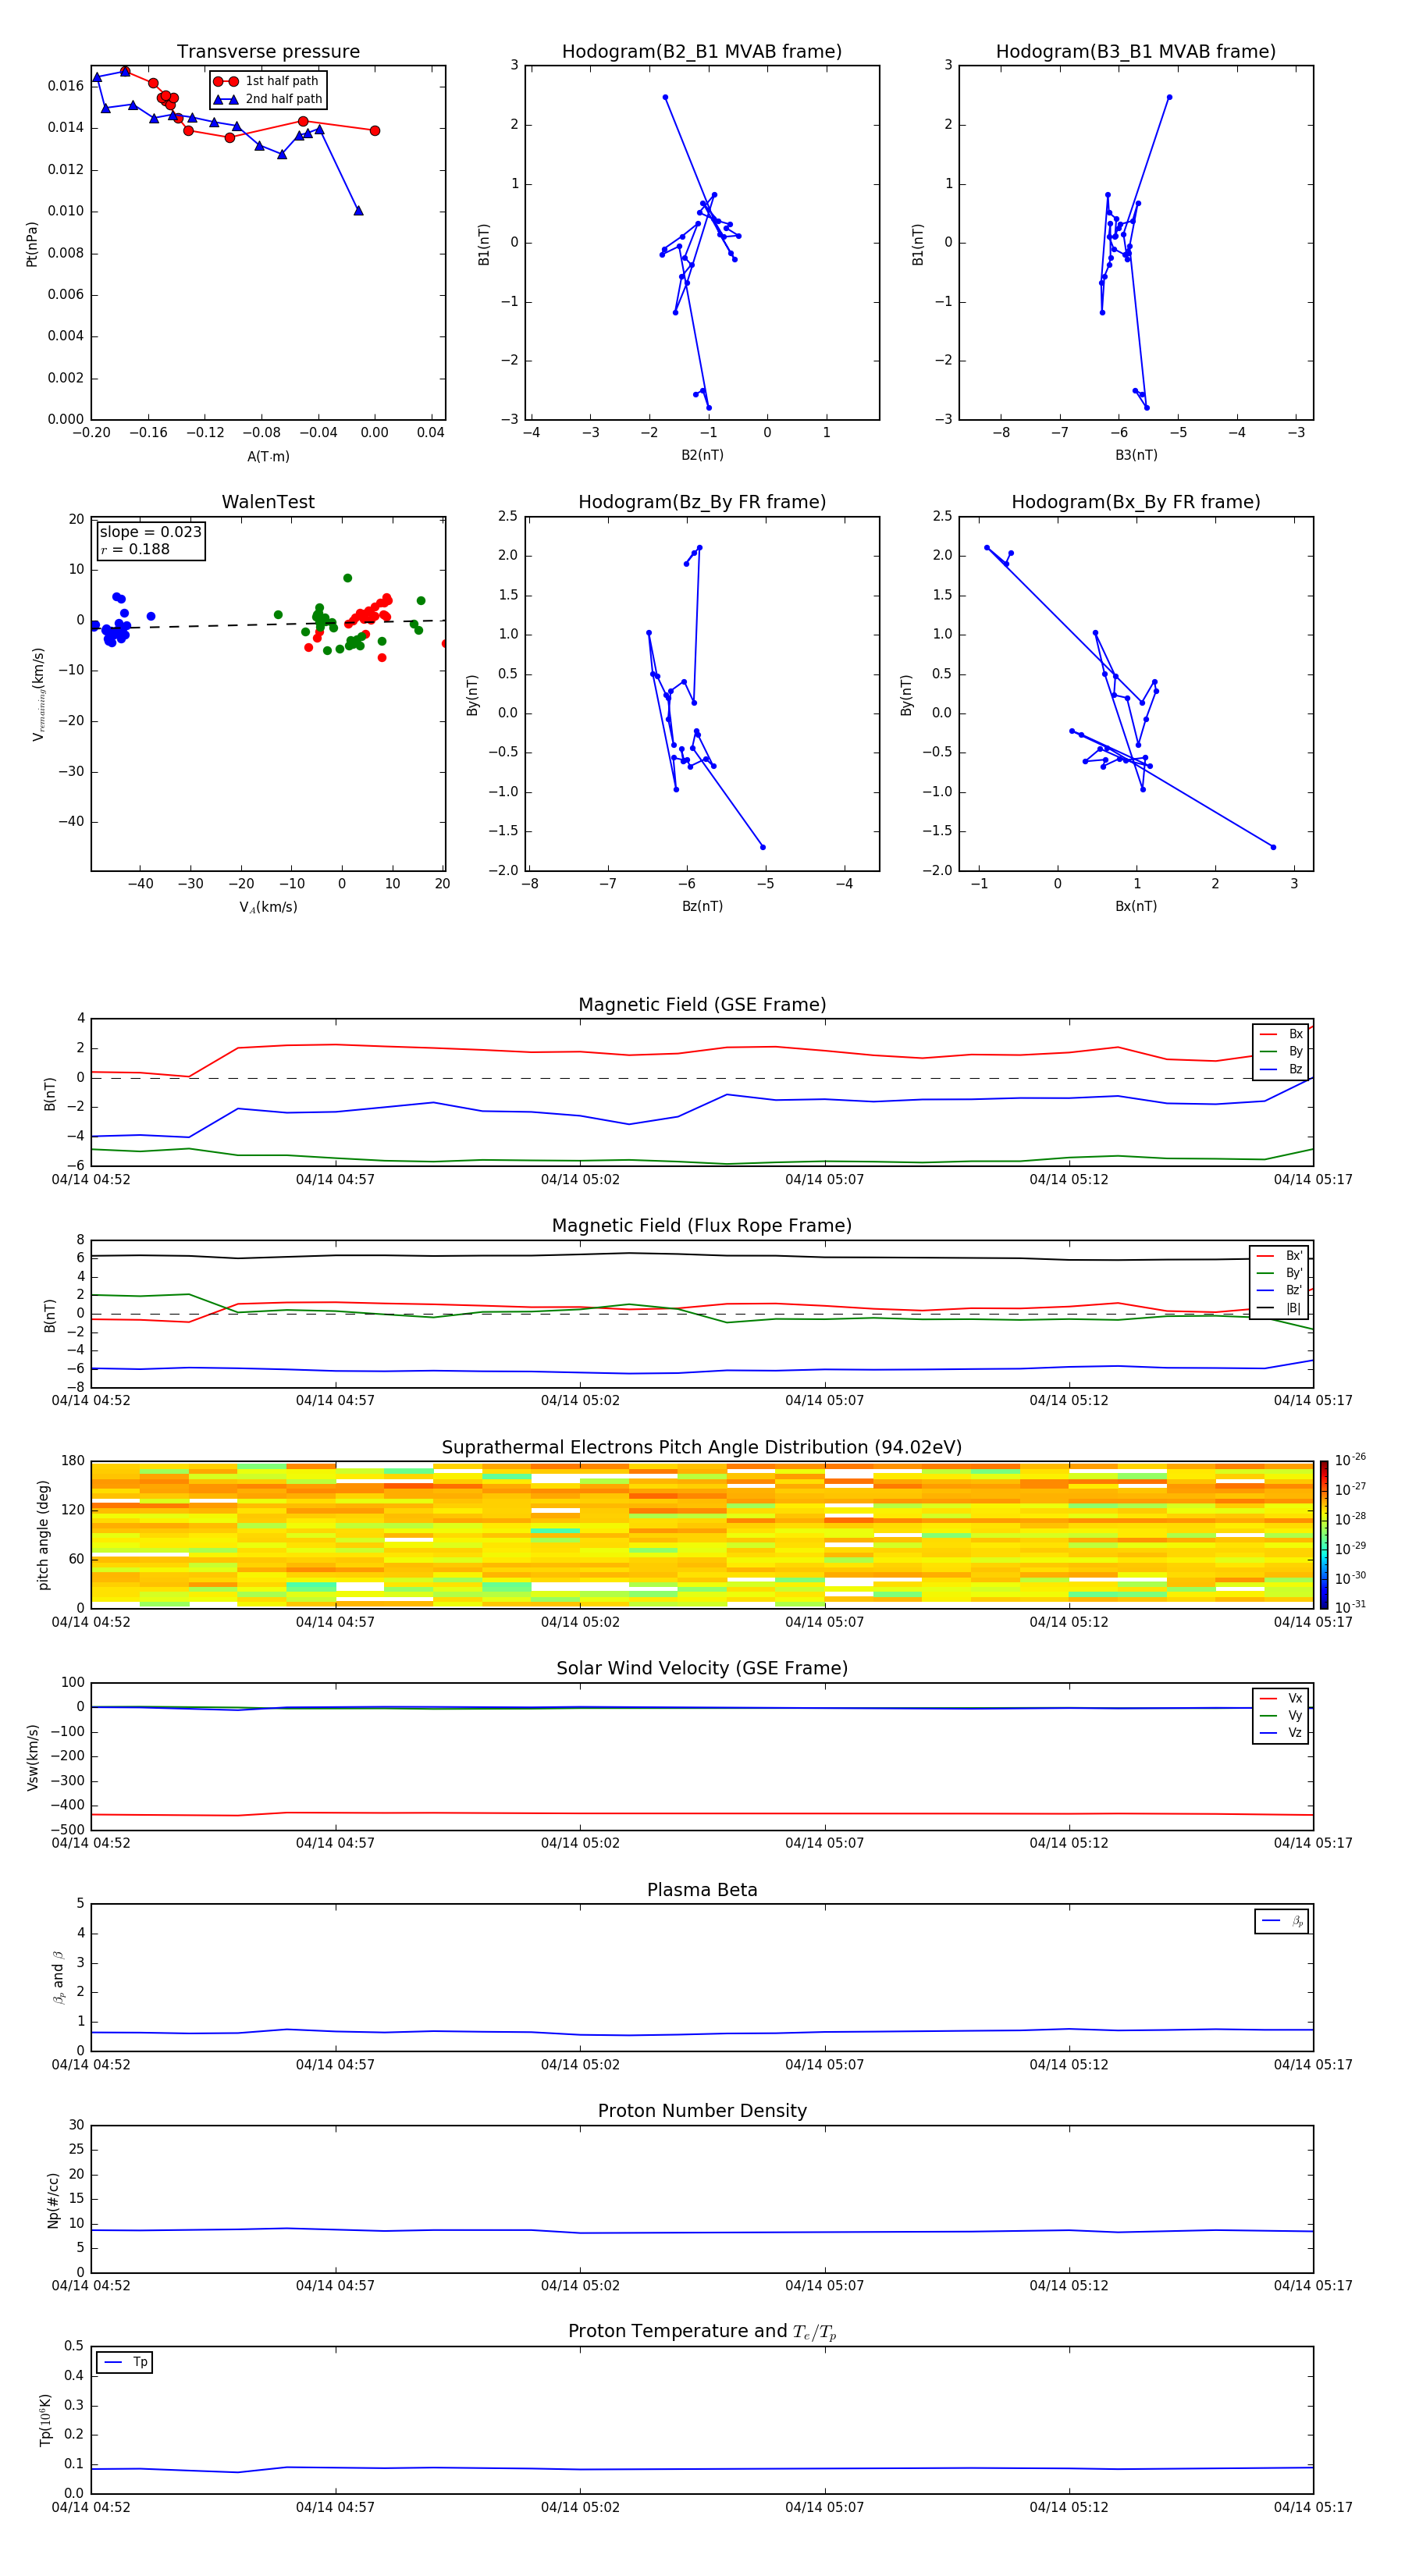Click the 'B3(nT)' x-axis label
The image size is (1405, 2576).
[x=1136, y=455]
